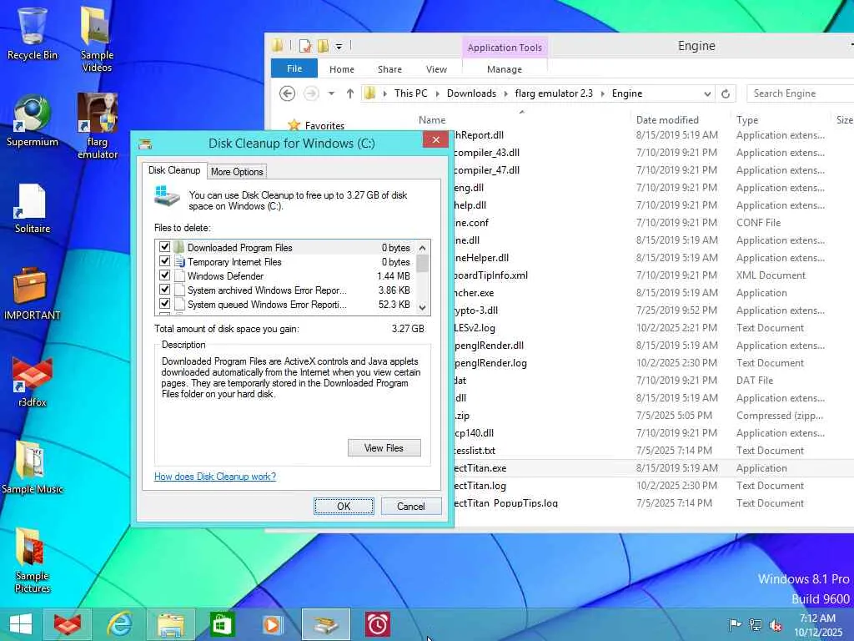854x641 pixels.
Task: Confirm Disk Cleanup with OK
Action: tap(344, 507)
